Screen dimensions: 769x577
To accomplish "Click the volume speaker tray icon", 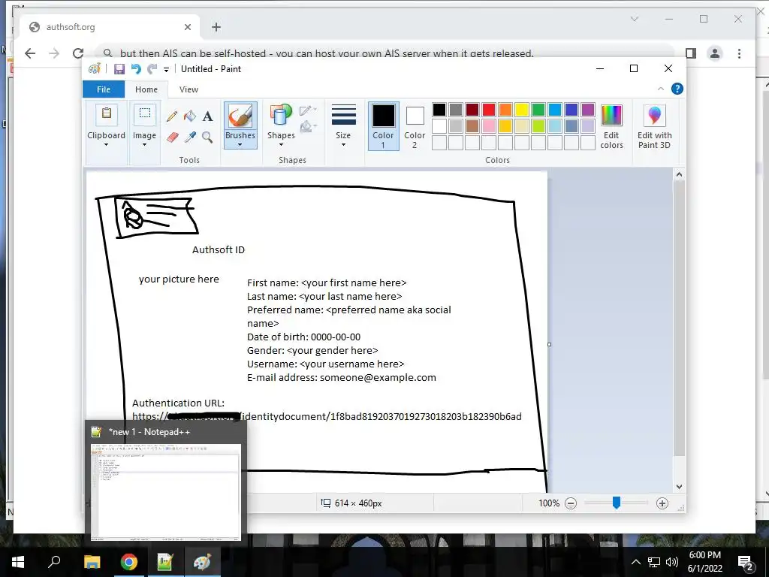I will point(672,562).
